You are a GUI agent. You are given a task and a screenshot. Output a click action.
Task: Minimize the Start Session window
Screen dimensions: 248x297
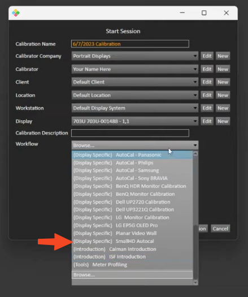click(x=182, y=13)
